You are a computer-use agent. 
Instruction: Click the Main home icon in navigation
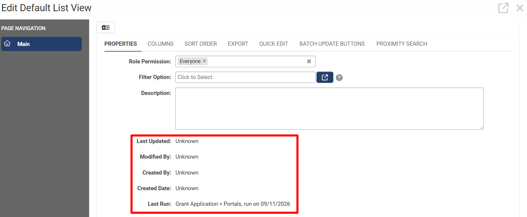(7, 44)
